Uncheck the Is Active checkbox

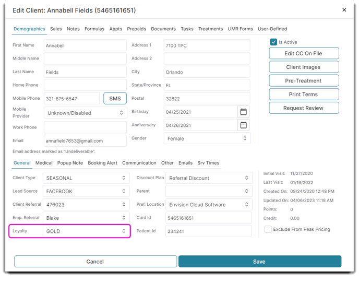[x=273, y=42]
